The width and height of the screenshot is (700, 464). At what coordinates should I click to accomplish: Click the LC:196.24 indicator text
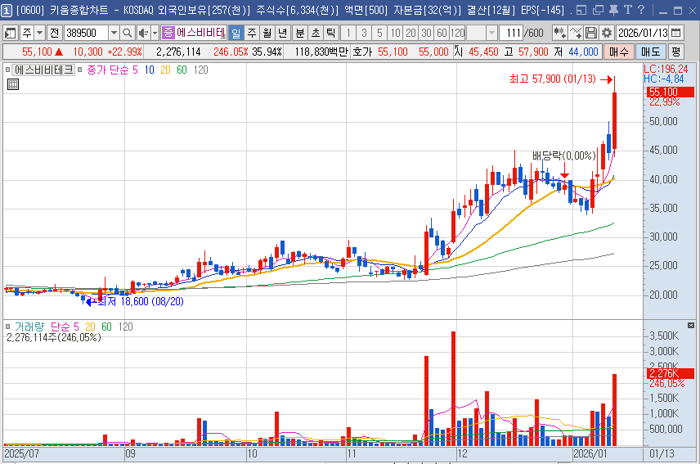[666, 70]
